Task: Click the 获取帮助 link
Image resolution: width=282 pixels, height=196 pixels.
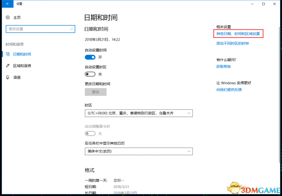Action: 223,67
